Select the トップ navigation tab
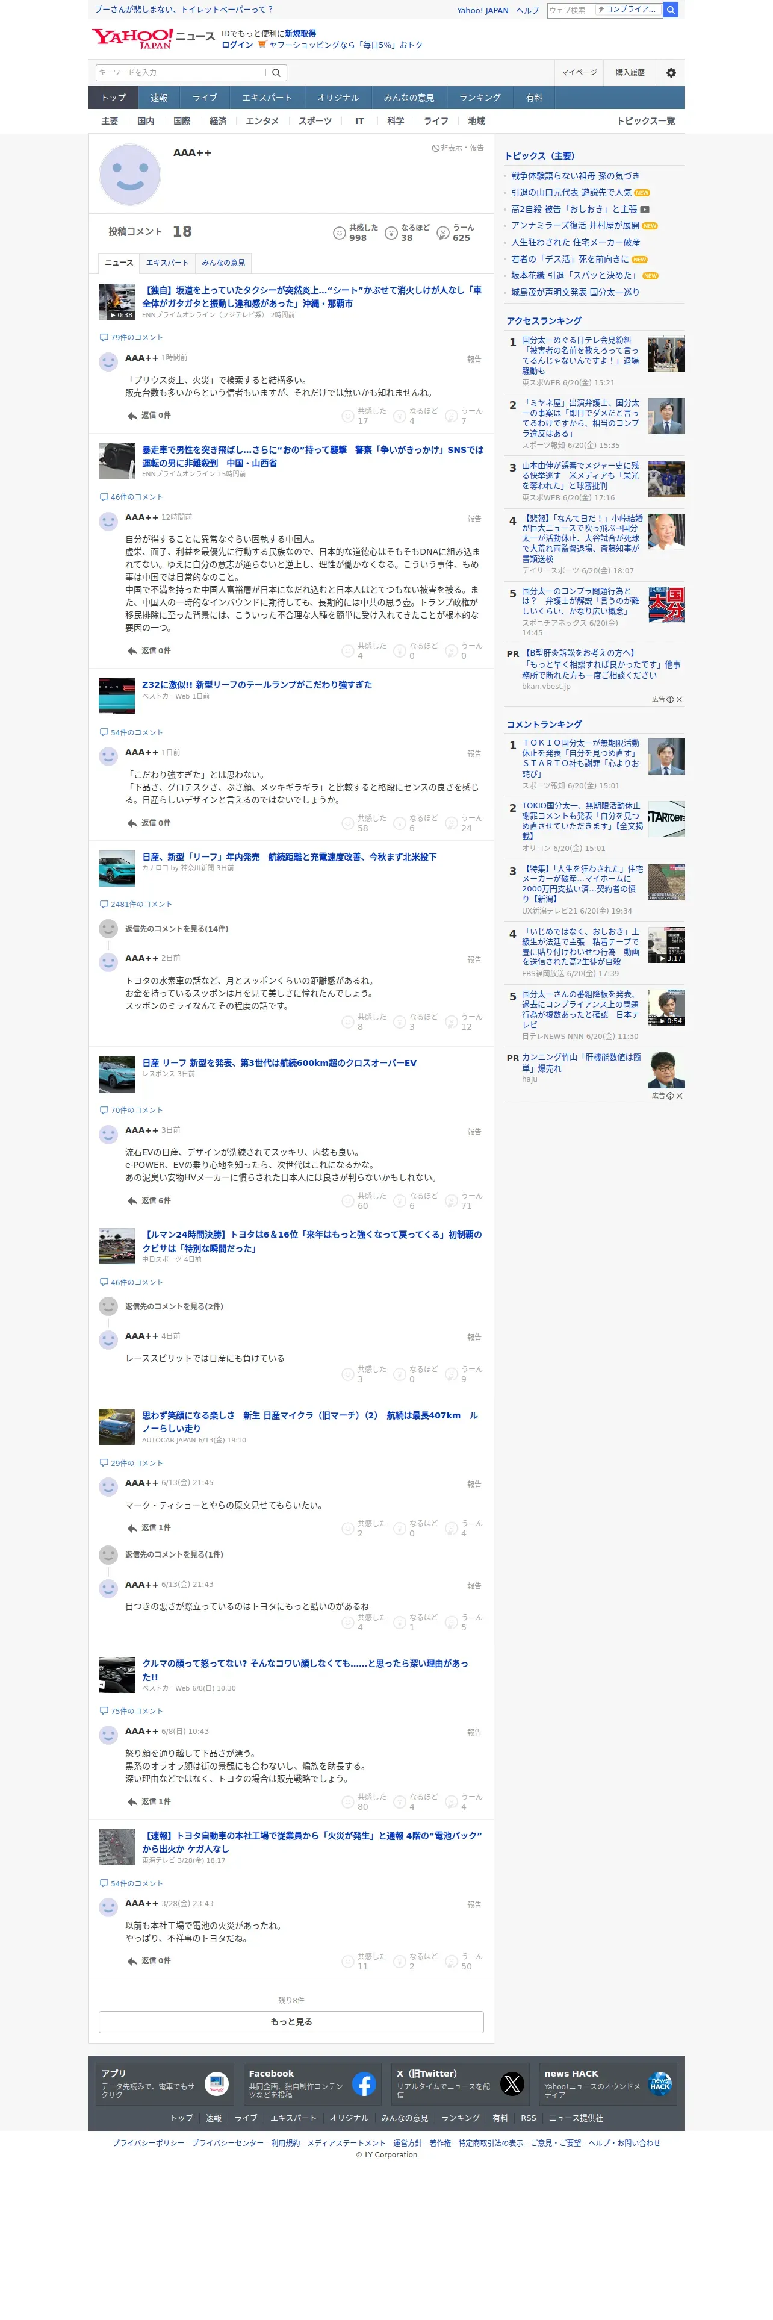The height and width of the screenshot is (2320, 773). pos(113,97)
